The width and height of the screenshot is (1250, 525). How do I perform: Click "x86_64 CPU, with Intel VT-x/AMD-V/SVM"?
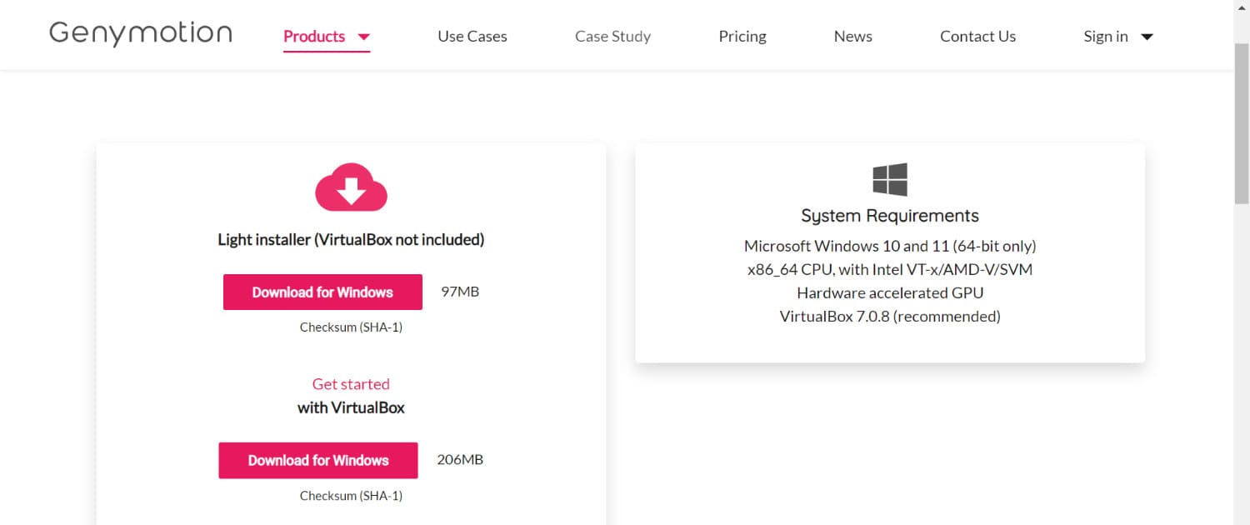[x=890, y=269]
